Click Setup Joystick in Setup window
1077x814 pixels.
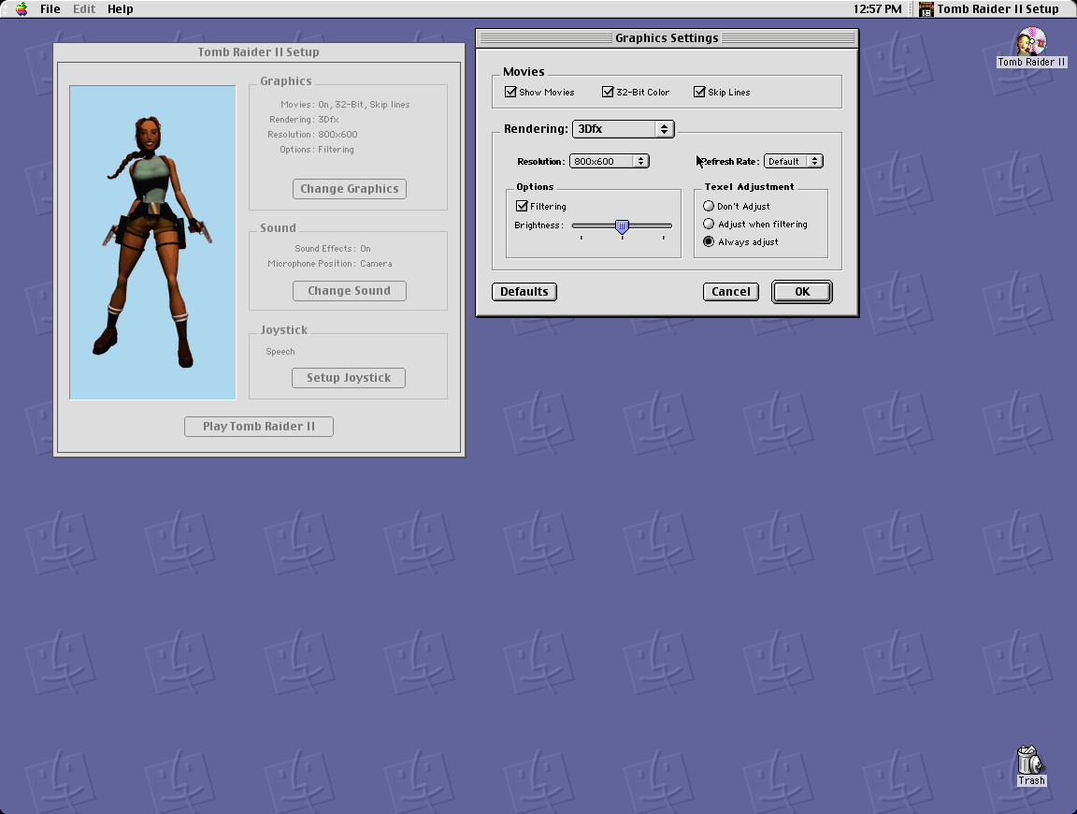coord(348,377)
